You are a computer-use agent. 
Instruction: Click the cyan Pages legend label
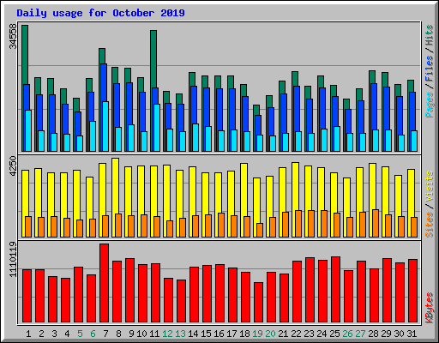[x=430, y=105]
